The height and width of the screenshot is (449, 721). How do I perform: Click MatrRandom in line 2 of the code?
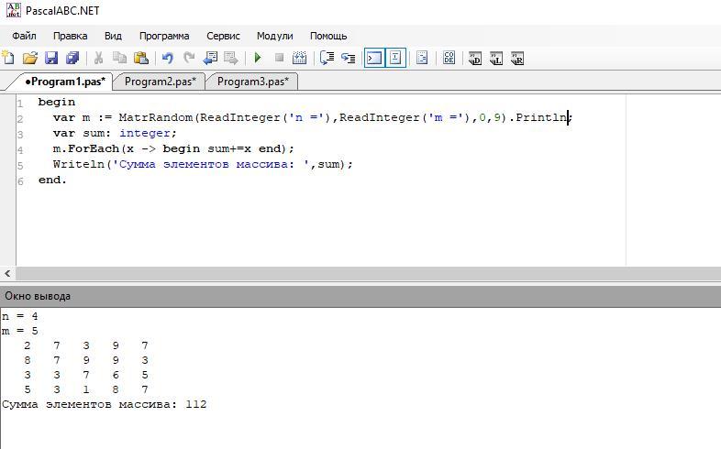coord(155,117)
